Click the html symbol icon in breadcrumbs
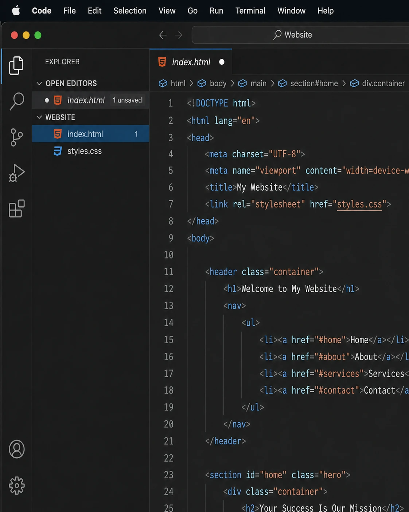This screenshot has height=512, width=409. pos(163,83)
